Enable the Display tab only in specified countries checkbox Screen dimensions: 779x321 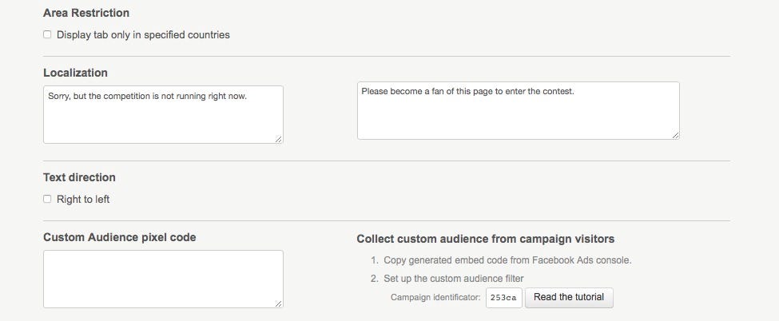(x=47, y=35)
